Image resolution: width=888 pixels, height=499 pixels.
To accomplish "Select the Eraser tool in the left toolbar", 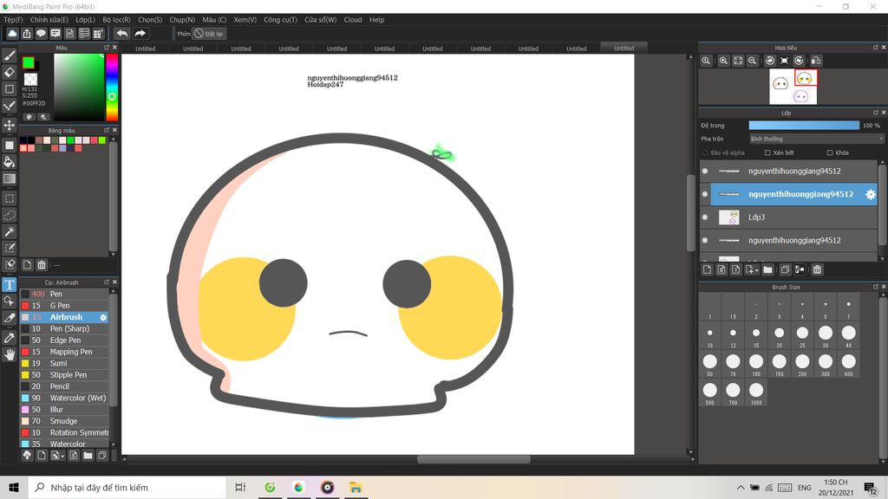I will [10, 72].
